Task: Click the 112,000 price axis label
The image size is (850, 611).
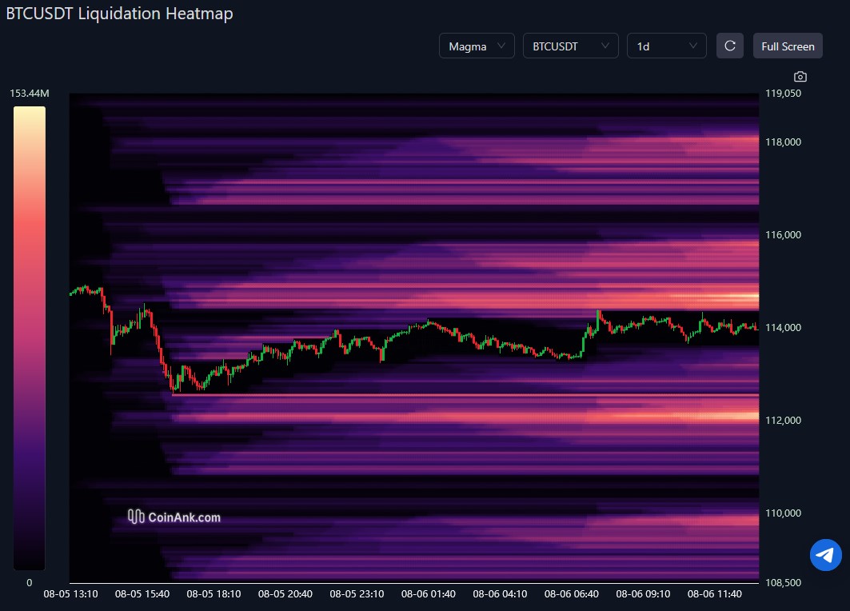Action: [x=783, y=420]
